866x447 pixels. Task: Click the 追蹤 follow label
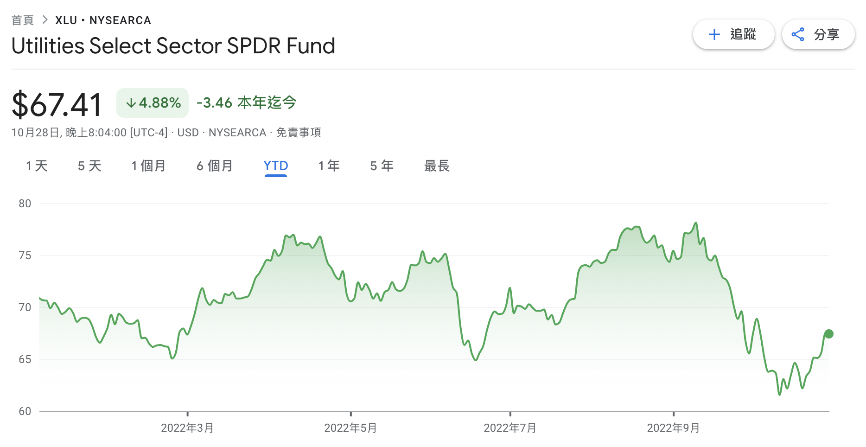click(x=743, y=34)
